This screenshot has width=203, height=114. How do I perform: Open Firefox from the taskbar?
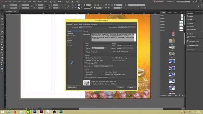tap(15, 112)
